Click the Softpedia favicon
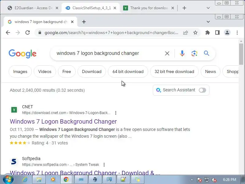Screen dimensions: 245x184 pos(14,162)
